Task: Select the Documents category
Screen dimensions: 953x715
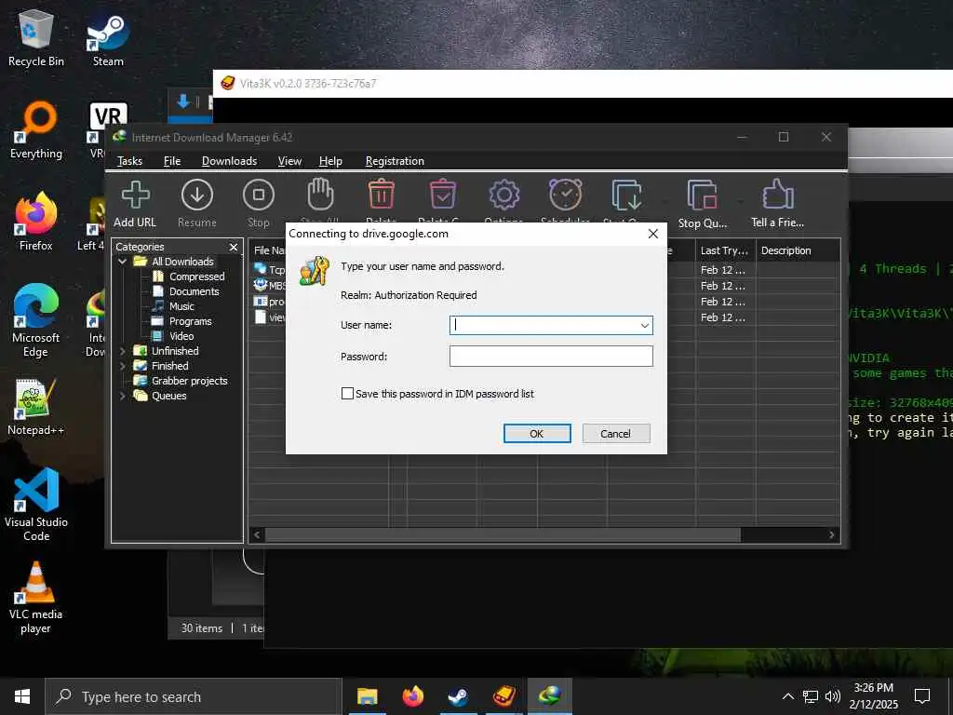Action: click(x=194, y=291)
